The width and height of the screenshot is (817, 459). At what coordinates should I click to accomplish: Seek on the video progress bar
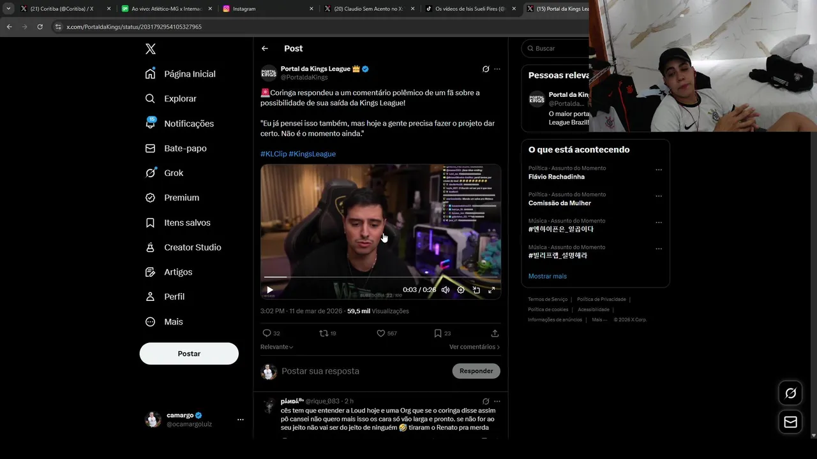pos(380,277)
